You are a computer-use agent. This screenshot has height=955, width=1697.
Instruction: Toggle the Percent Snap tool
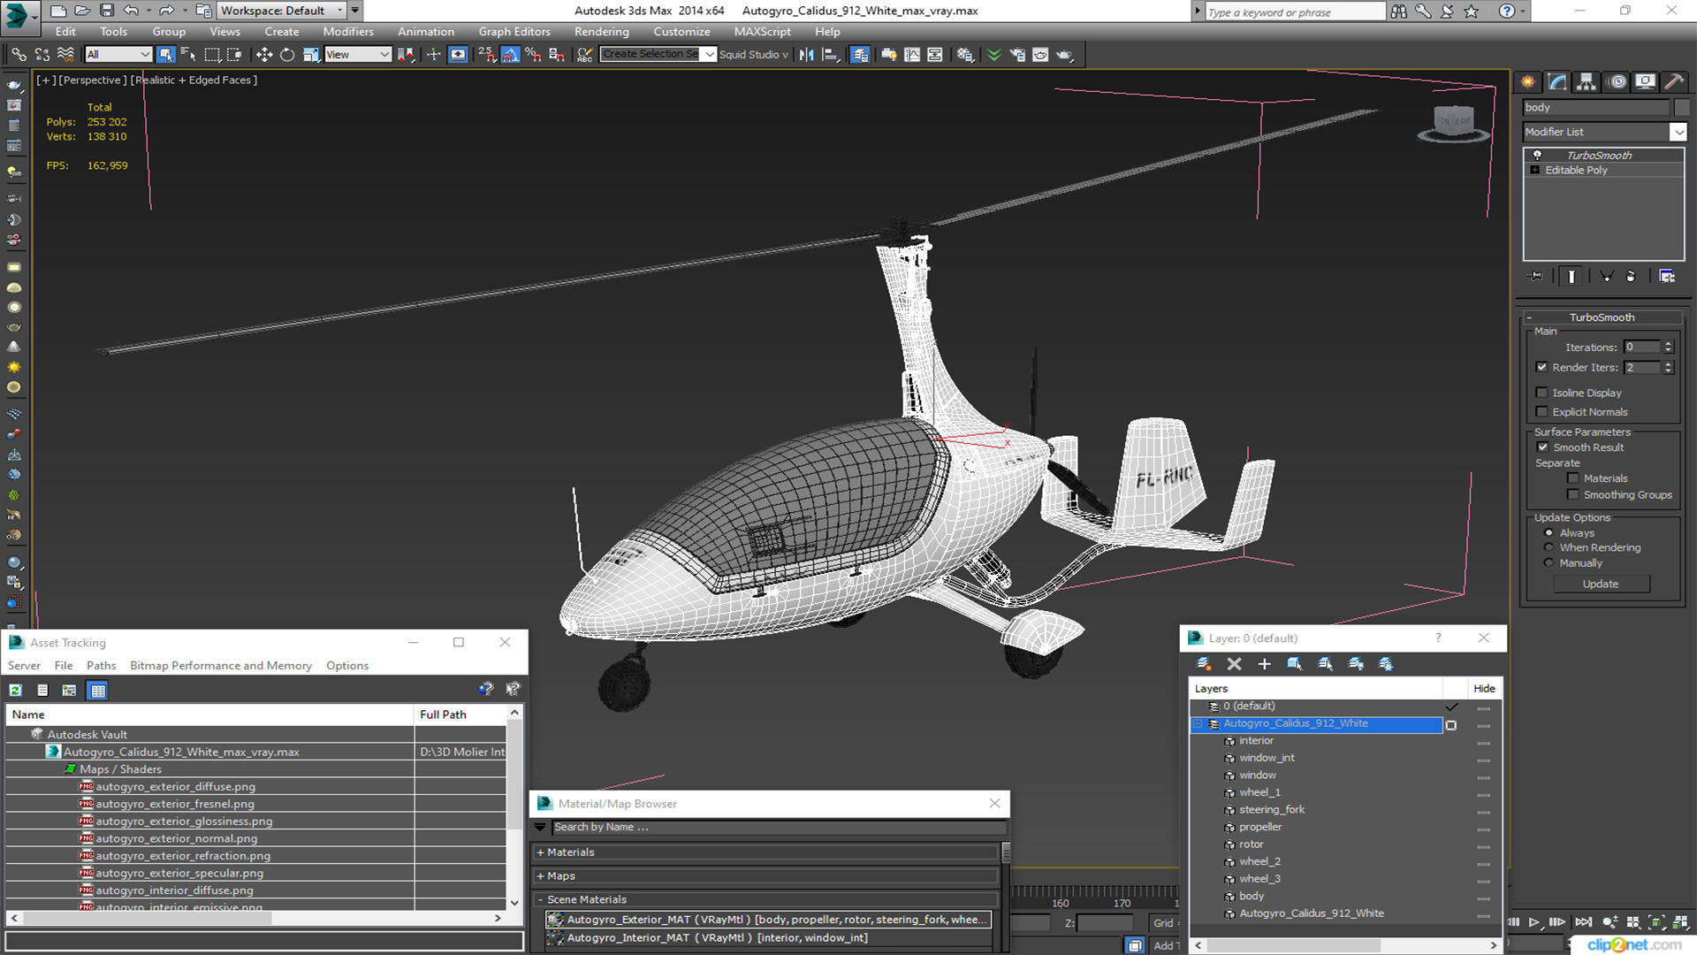pyautogui.click(x=533, y=55)
